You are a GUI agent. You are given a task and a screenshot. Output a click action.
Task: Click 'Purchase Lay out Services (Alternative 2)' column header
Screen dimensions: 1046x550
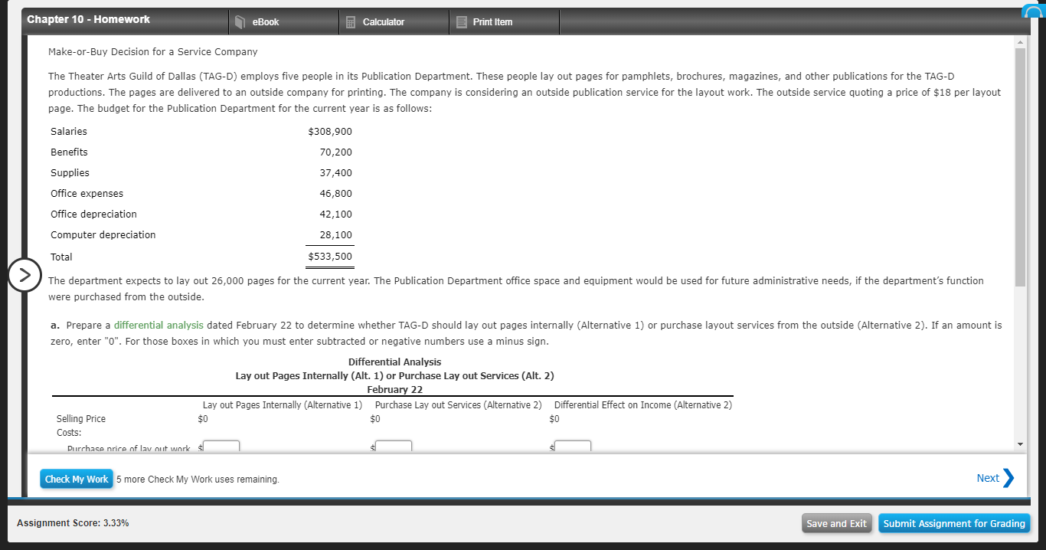coord(458,405)
